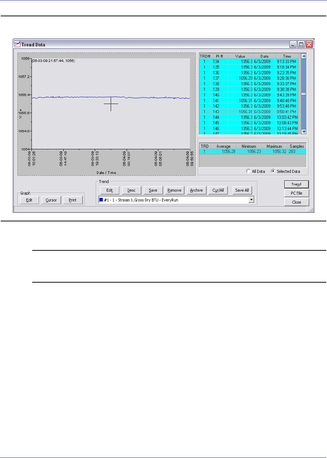Click the time 9:43:39 PM cell

[287, 95]
